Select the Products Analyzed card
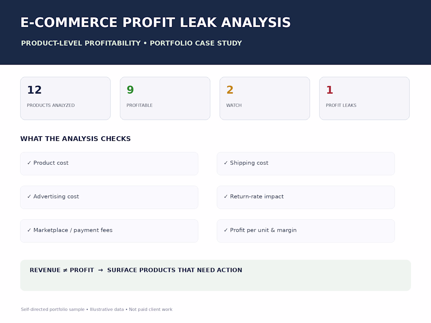Viewport: 431px width, 323px height. coord(65,98)
